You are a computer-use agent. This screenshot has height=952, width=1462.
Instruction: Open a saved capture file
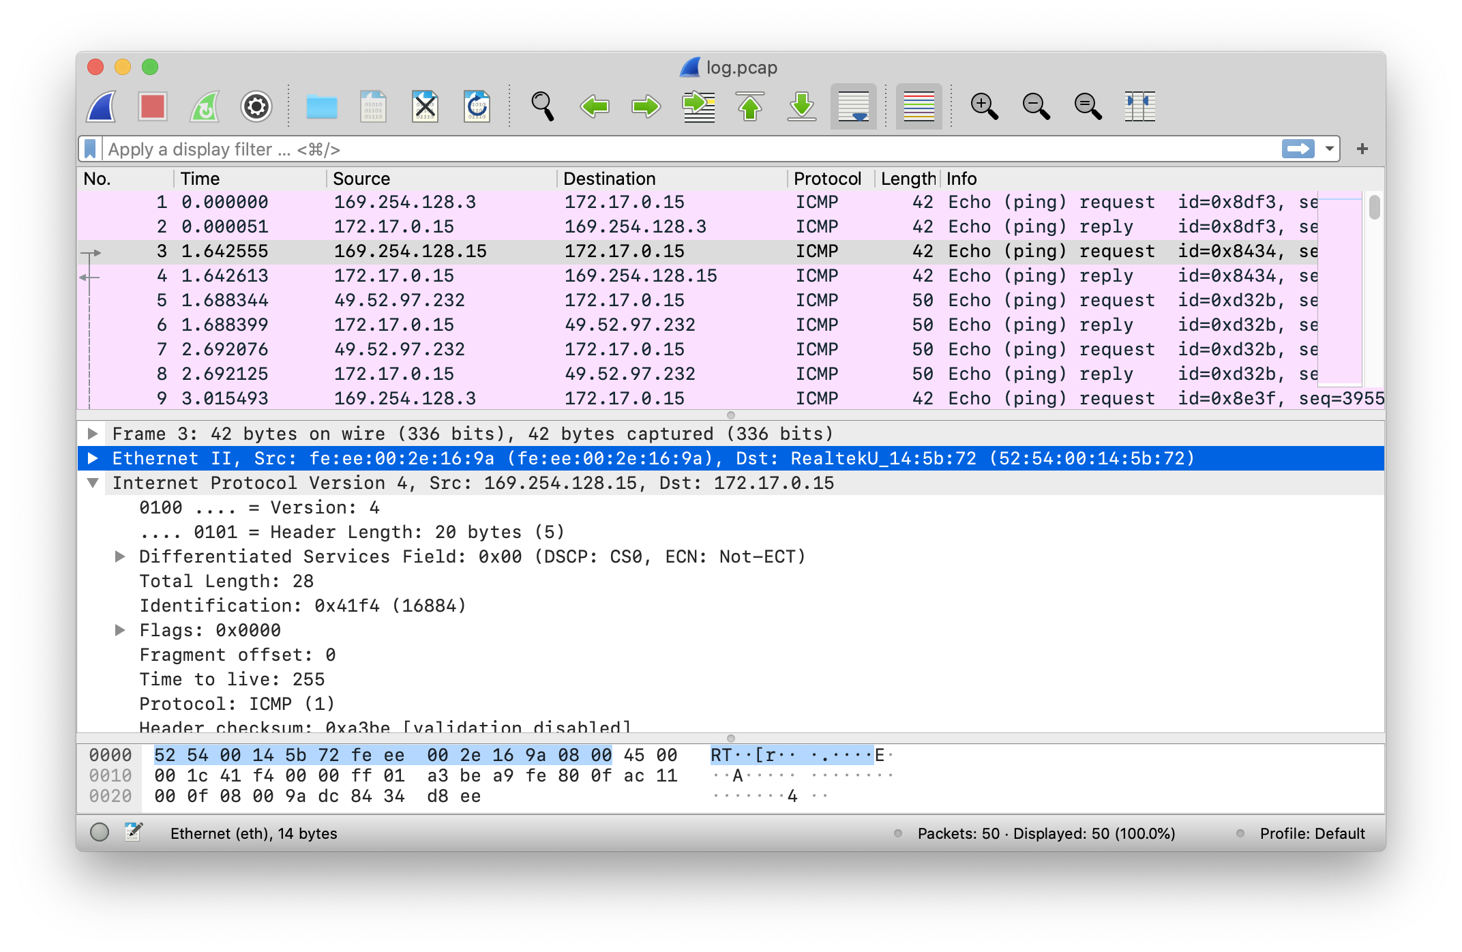point(322,106)
